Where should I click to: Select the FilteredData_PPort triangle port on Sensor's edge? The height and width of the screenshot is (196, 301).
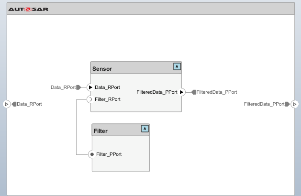[x=182, y=92]
